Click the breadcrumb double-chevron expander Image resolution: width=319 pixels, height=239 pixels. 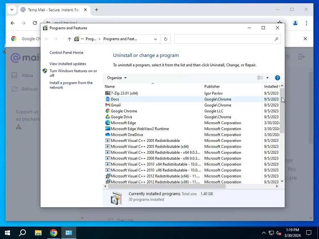[x=82, y=39]
